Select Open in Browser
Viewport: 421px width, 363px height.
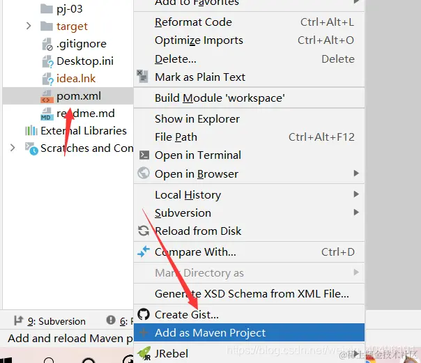[x=249, y=174]
